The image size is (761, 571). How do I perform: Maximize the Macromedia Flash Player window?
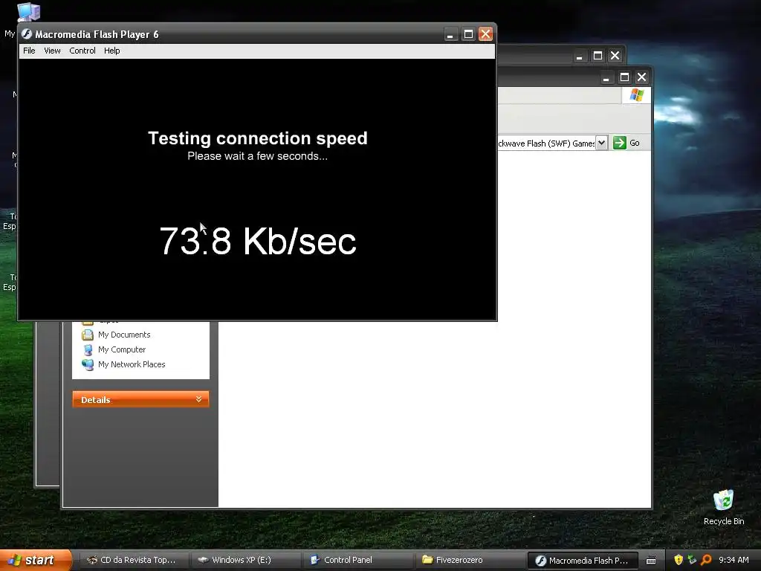click(x=468, y=34)
